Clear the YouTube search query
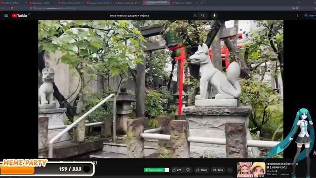 tap(195, 15)
